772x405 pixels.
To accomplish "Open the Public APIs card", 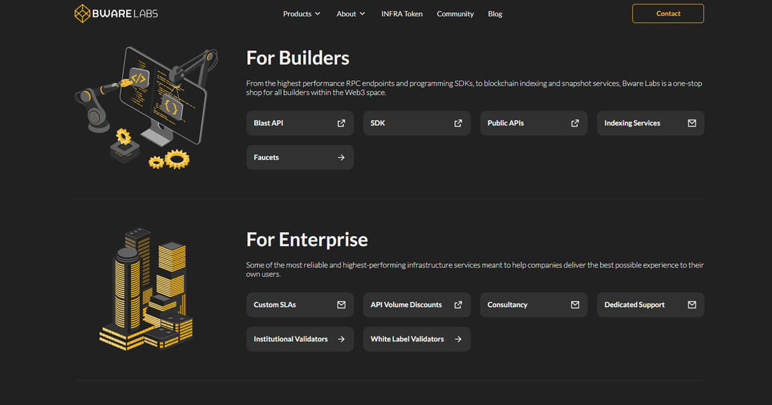I will click(534, 123).
